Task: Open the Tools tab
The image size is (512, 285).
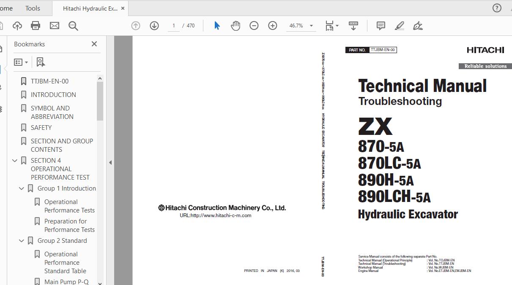Action: click(x=33, y=8)
